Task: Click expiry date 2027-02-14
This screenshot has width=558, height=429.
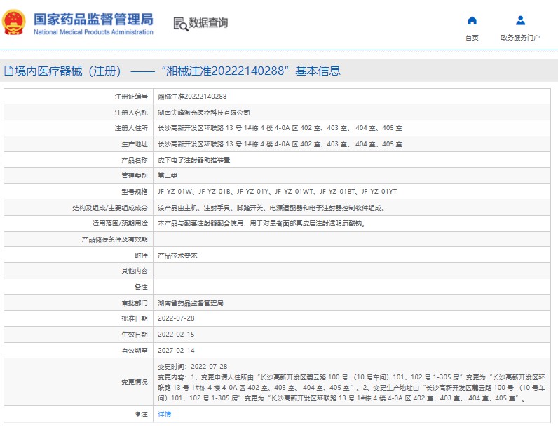Action: point(176,351)
